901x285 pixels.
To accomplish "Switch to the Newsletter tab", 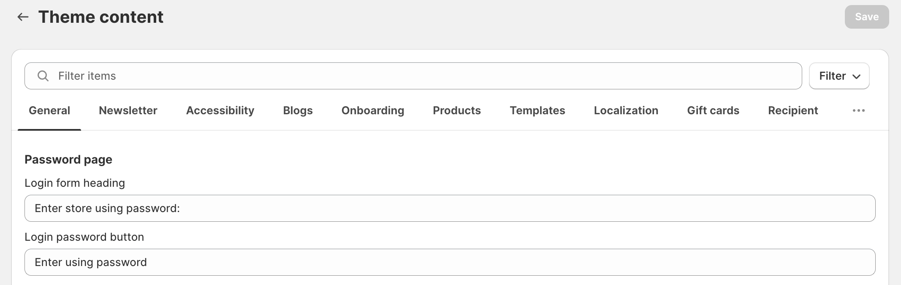I will tap(128, 110).
